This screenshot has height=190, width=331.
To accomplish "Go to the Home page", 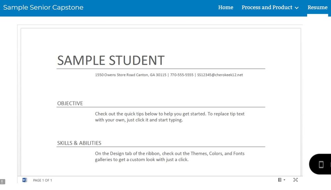I will (x=226, y=7).
